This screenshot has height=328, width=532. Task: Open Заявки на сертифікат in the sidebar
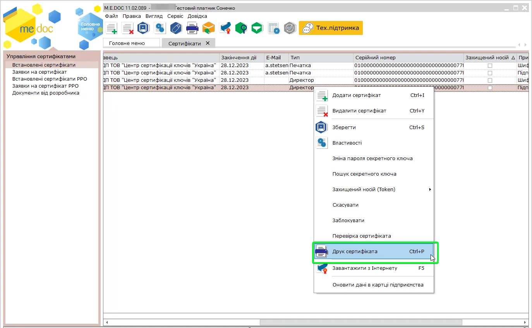point(39,72)
